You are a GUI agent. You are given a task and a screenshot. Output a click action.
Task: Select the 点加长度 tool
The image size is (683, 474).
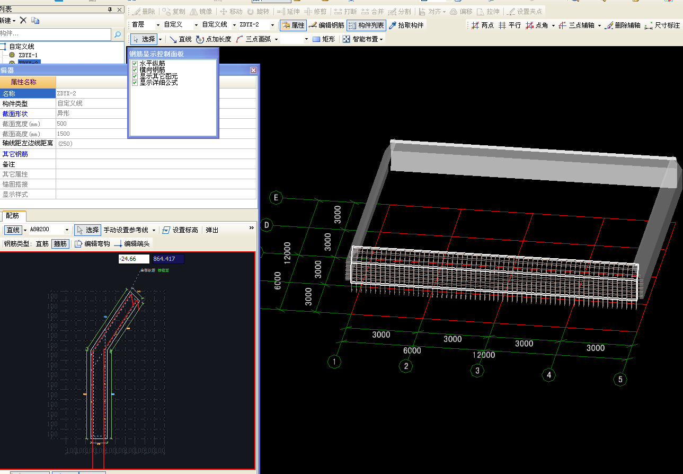click(214, 39)
